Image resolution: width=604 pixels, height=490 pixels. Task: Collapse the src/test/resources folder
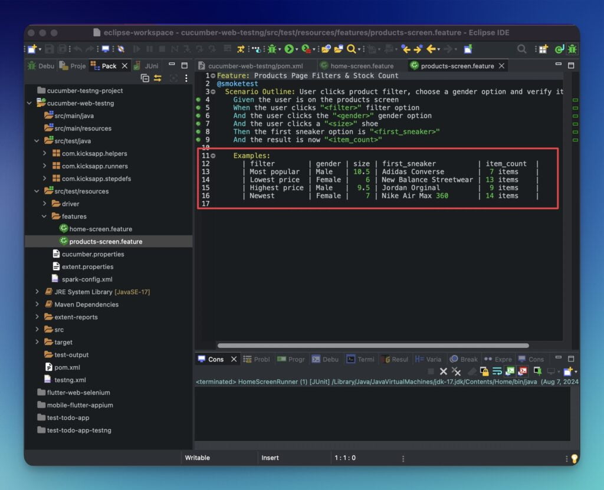(37, 191)
